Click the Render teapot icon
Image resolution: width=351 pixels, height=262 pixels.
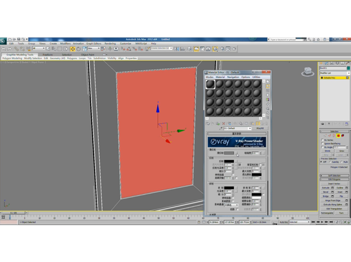point(234,49)
